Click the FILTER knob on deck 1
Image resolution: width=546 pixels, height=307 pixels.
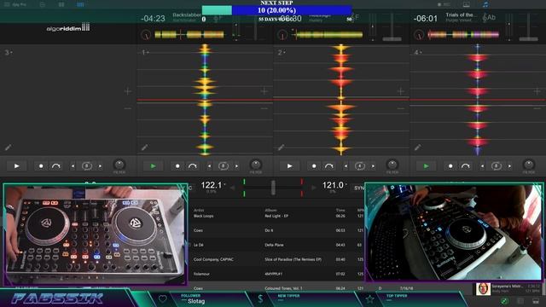point(256,165)
